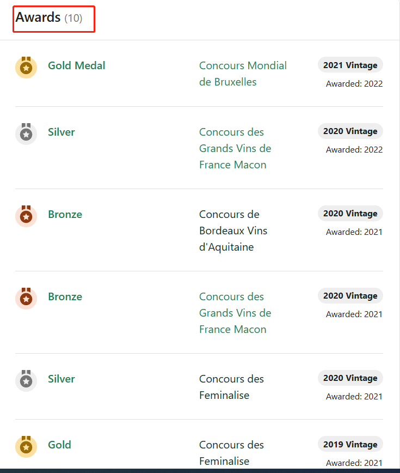Select the 2020 Vintage badge awarded 2022
This screenshot has height=473, width=400.
click(x=350, y=131)
